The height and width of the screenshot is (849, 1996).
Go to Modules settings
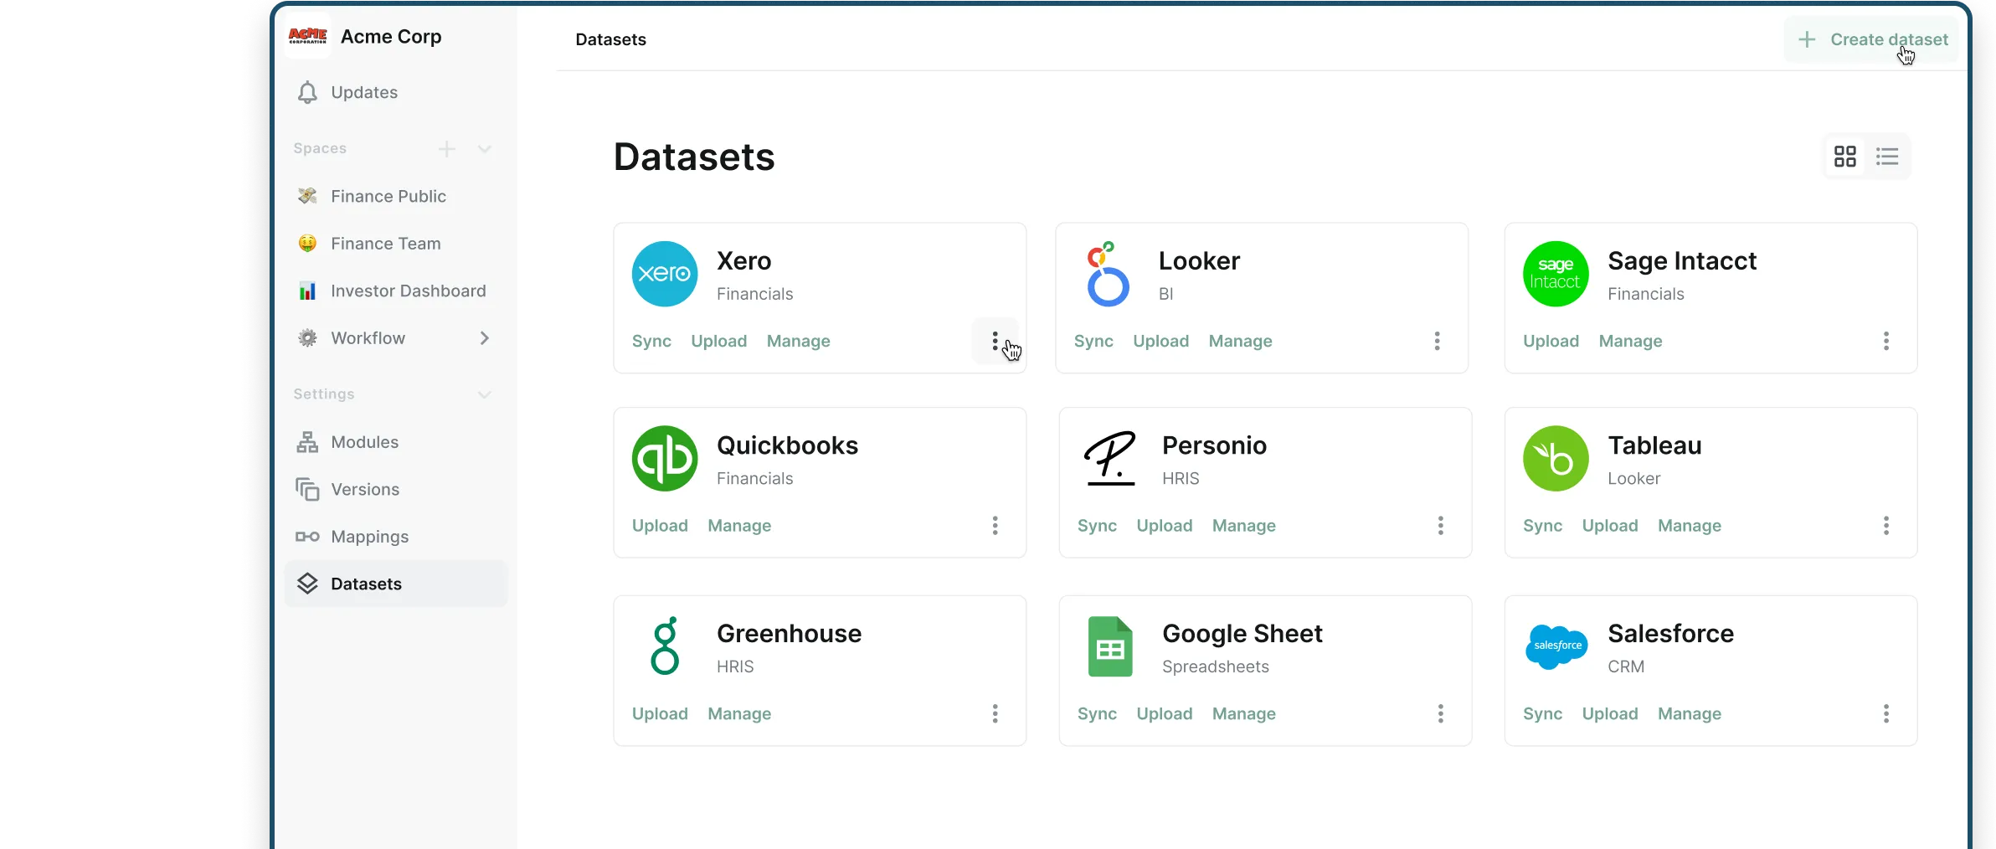pyautogui.click(x=395, y=442)
